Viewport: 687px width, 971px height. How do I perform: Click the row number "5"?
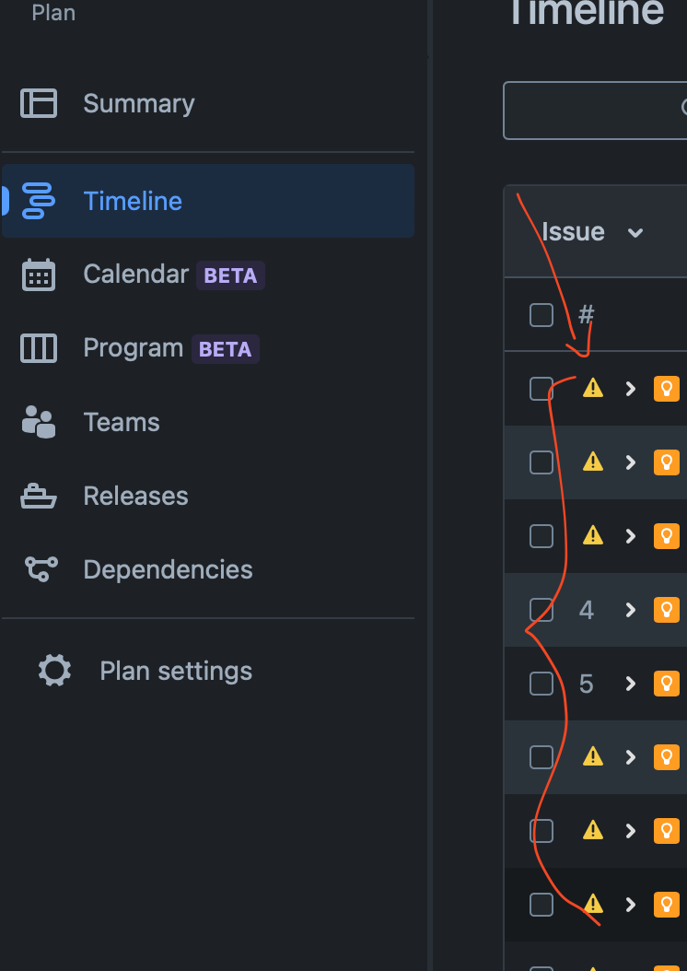pyautogui.click(x=586, y=684)
